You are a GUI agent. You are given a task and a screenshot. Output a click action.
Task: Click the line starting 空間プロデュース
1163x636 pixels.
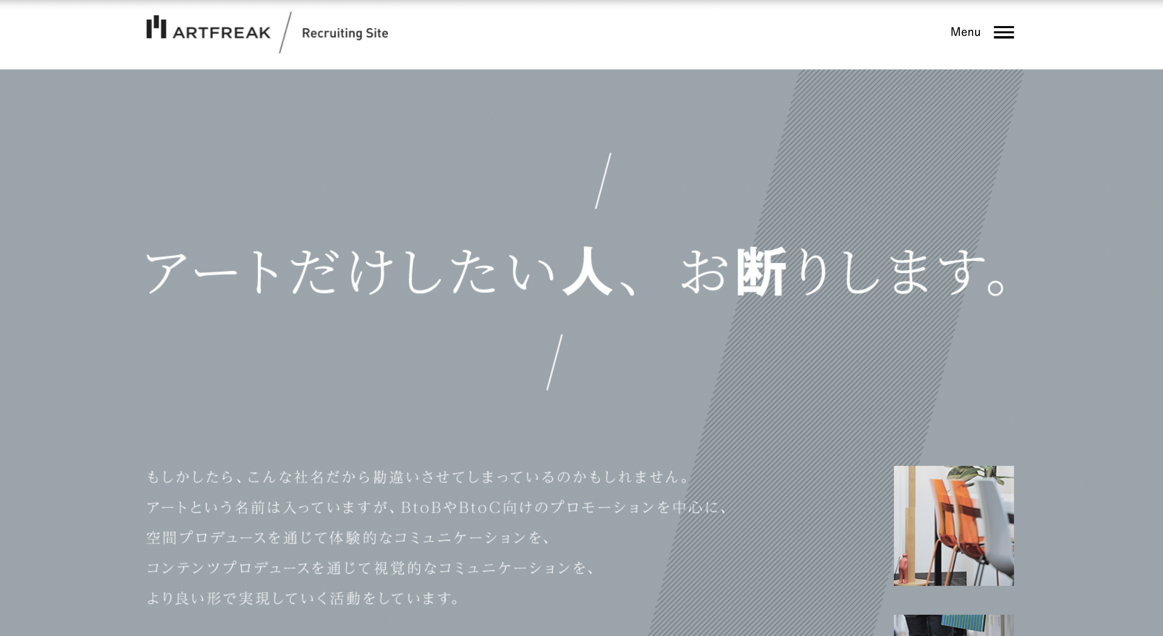pyautogui.click(x=348, y=538)
